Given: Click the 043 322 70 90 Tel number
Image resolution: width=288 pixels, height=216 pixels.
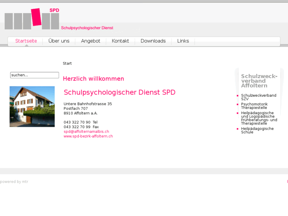Looking at the screenshot, I should [81, 122].
